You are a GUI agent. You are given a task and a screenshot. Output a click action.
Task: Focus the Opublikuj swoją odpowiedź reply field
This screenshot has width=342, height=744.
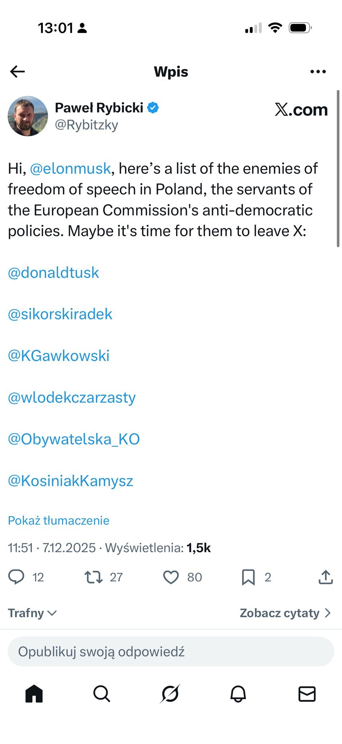coord(171,652)
